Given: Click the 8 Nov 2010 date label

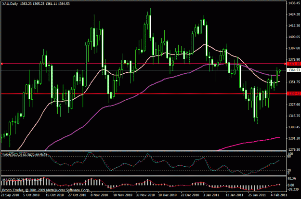Looking at the screenshot, I should [100, 195].
